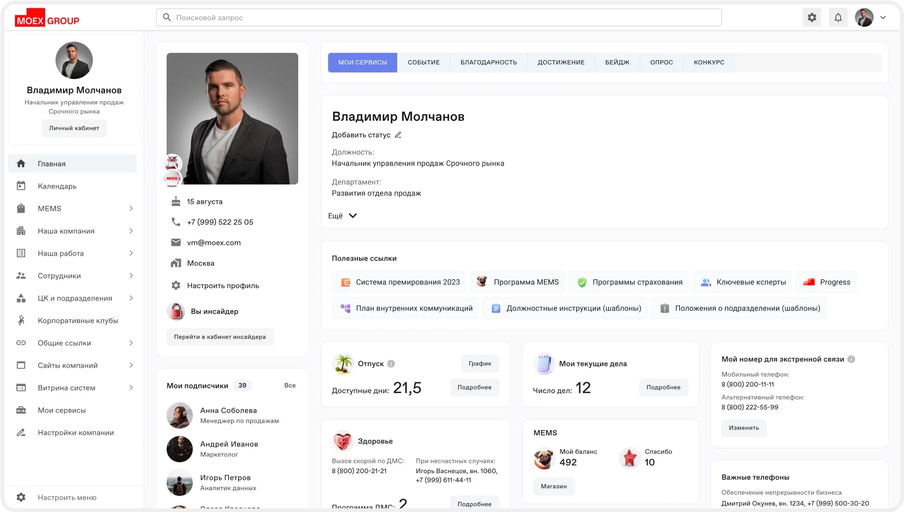Go to Главная in sidebar

[x=72, y=164]
